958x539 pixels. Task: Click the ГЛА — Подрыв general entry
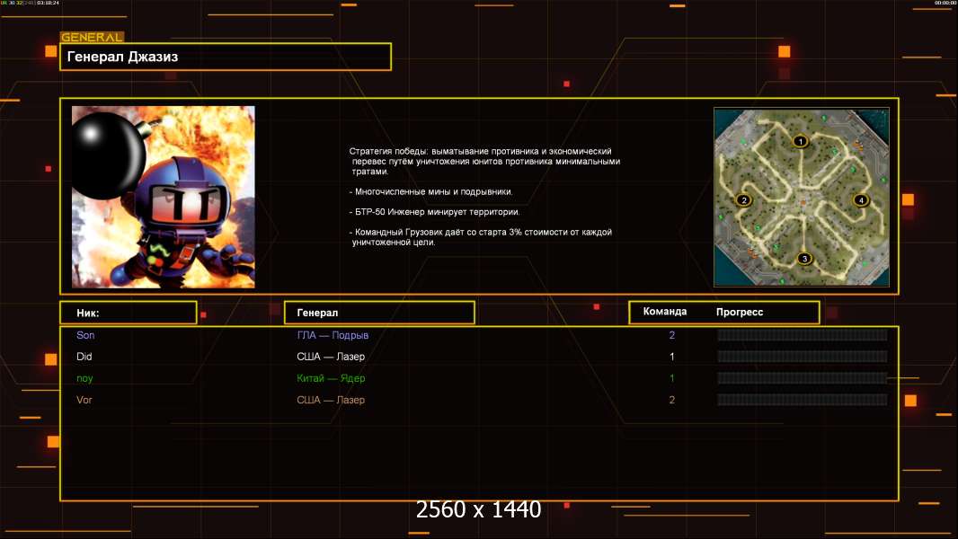pyautogui.click(x=333, y=335)
